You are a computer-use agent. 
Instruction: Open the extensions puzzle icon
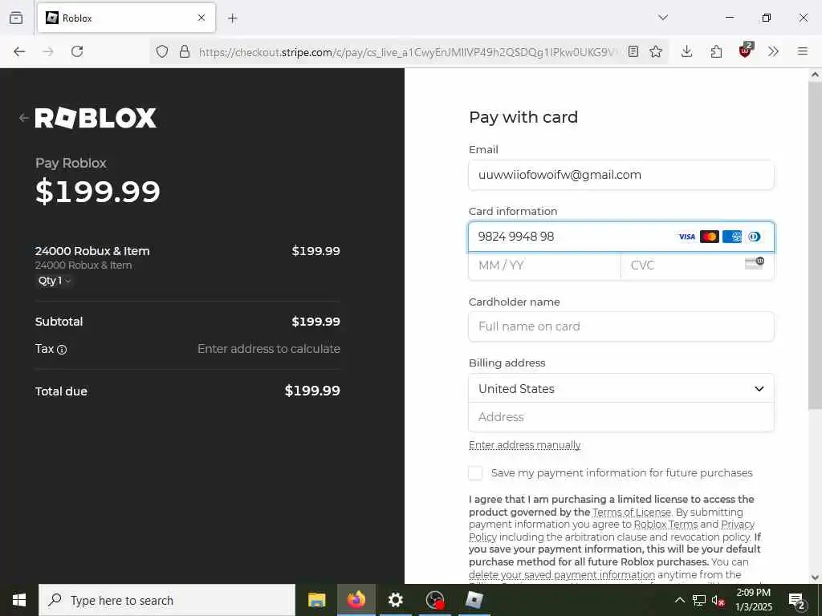click(x=716, y=51)
